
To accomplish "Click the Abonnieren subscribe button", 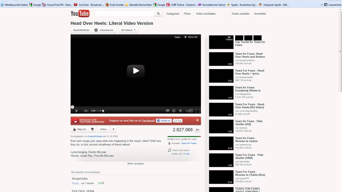I will click(x=104, y=30).
